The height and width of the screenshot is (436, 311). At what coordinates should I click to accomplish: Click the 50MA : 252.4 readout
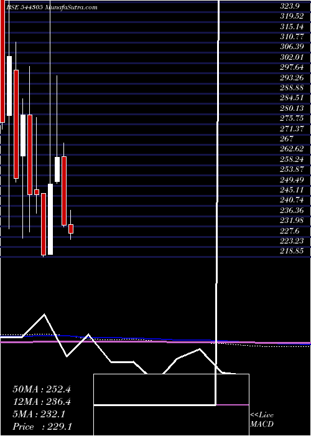[x=42, y=389]
